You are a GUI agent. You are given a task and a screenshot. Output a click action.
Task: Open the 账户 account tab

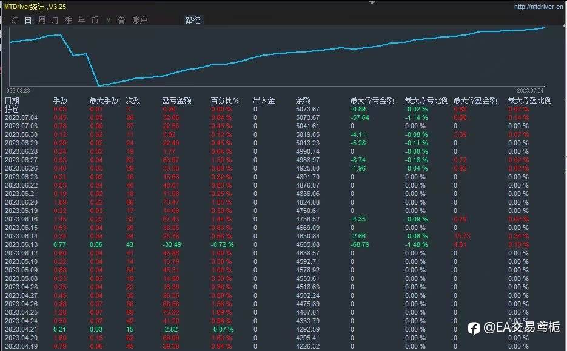point(139,20)
